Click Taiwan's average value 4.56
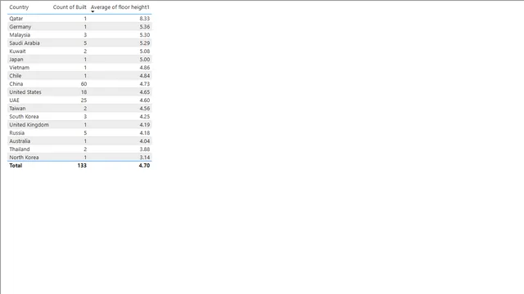Screen dimensions: 524x294 [145, 109]
